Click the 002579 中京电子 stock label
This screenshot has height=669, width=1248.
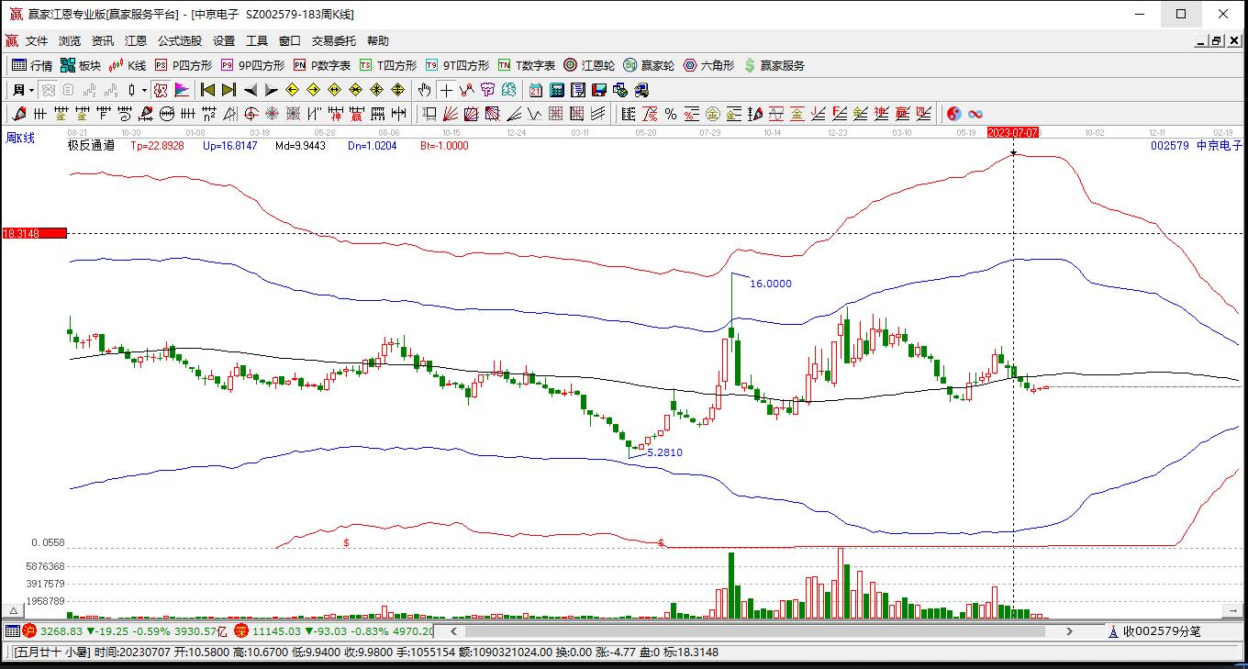[x=1197, y=145]
